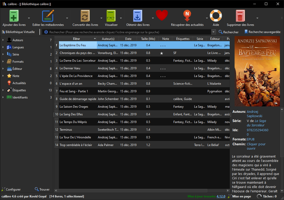Open the Visualiser book viewer
This screenshot has width=284, height=200.
click(111, 16)
